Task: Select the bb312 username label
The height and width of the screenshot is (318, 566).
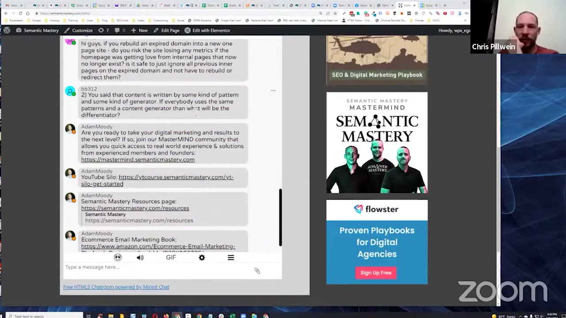Action: [x=89, y=89]
